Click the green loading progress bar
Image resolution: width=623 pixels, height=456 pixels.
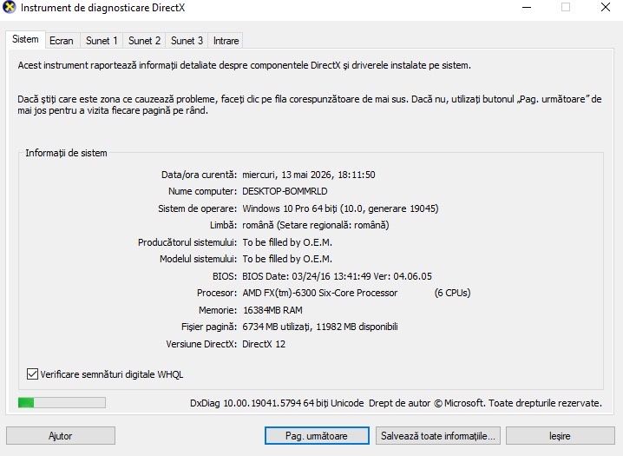click(x=62, y=403)
